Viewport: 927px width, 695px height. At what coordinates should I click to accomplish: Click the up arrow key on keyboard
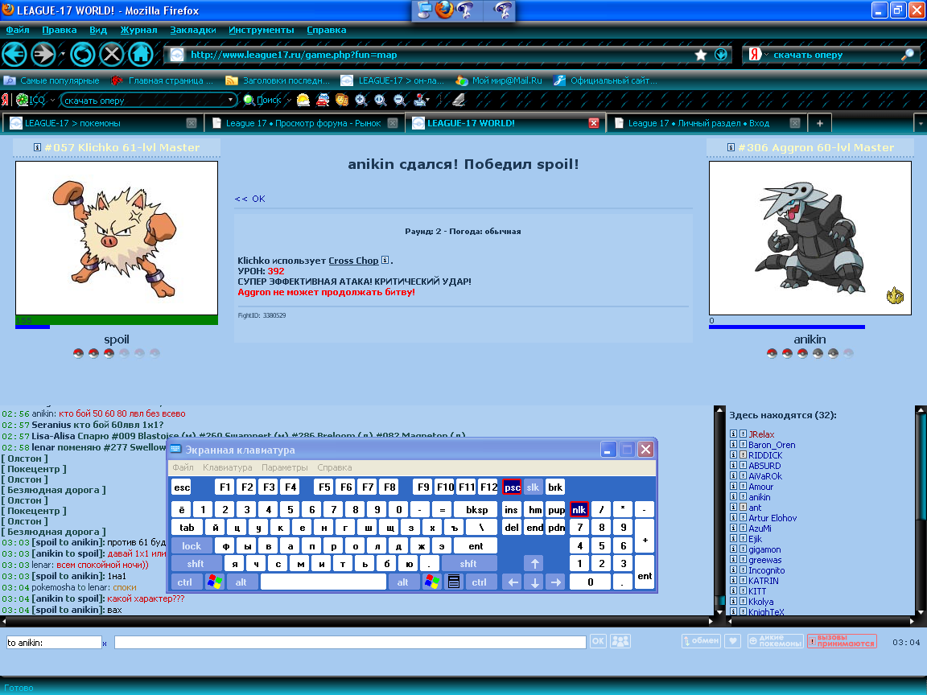click(534, 564)
